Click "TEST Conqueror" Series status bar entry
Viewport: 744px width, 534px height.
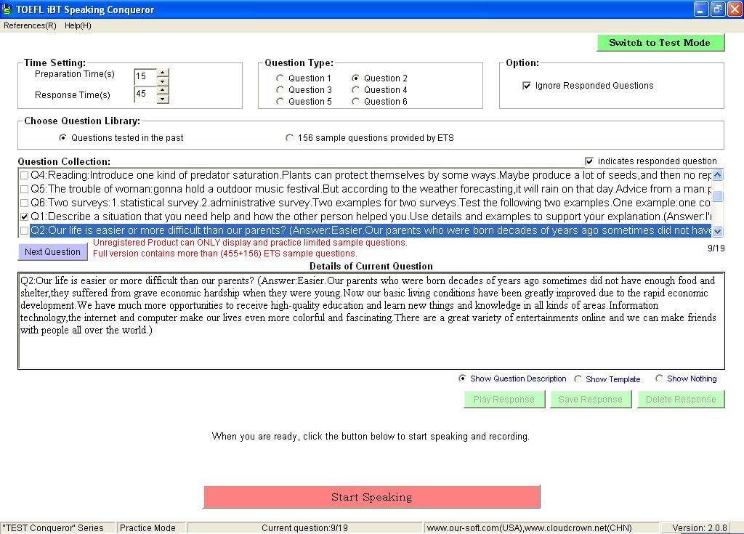point(57,528)
